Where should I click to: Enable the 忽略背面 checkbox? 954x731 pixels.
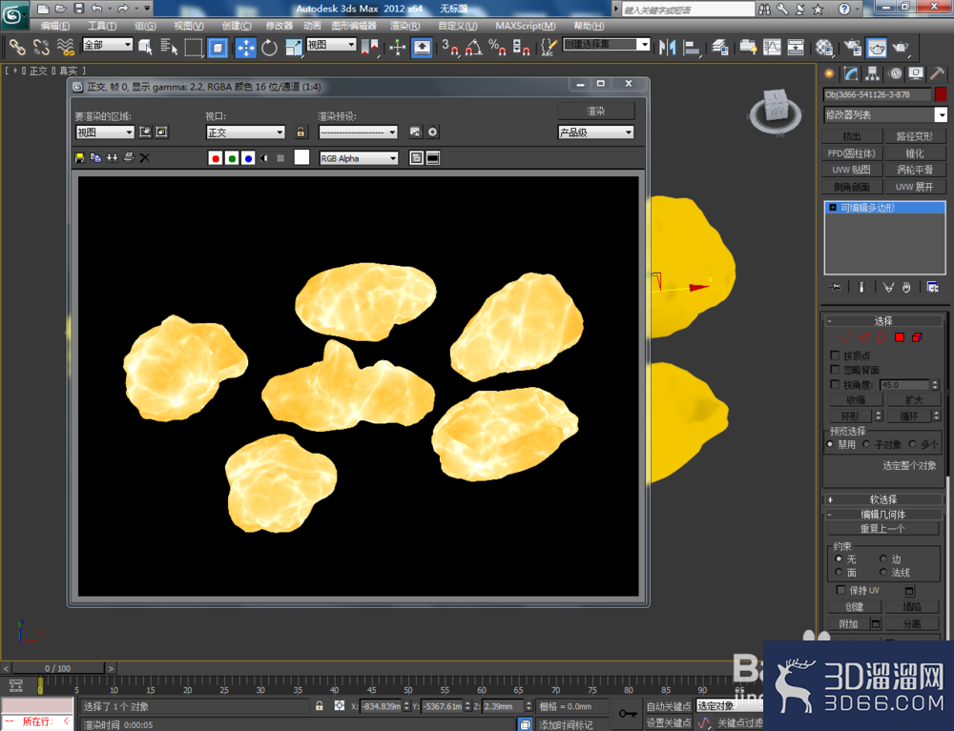coord(835,370)
